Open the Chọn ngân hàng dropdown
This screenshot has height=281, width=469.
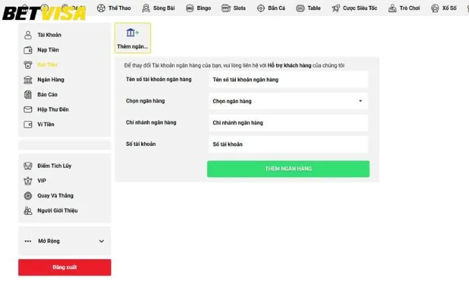pos(287,101)
